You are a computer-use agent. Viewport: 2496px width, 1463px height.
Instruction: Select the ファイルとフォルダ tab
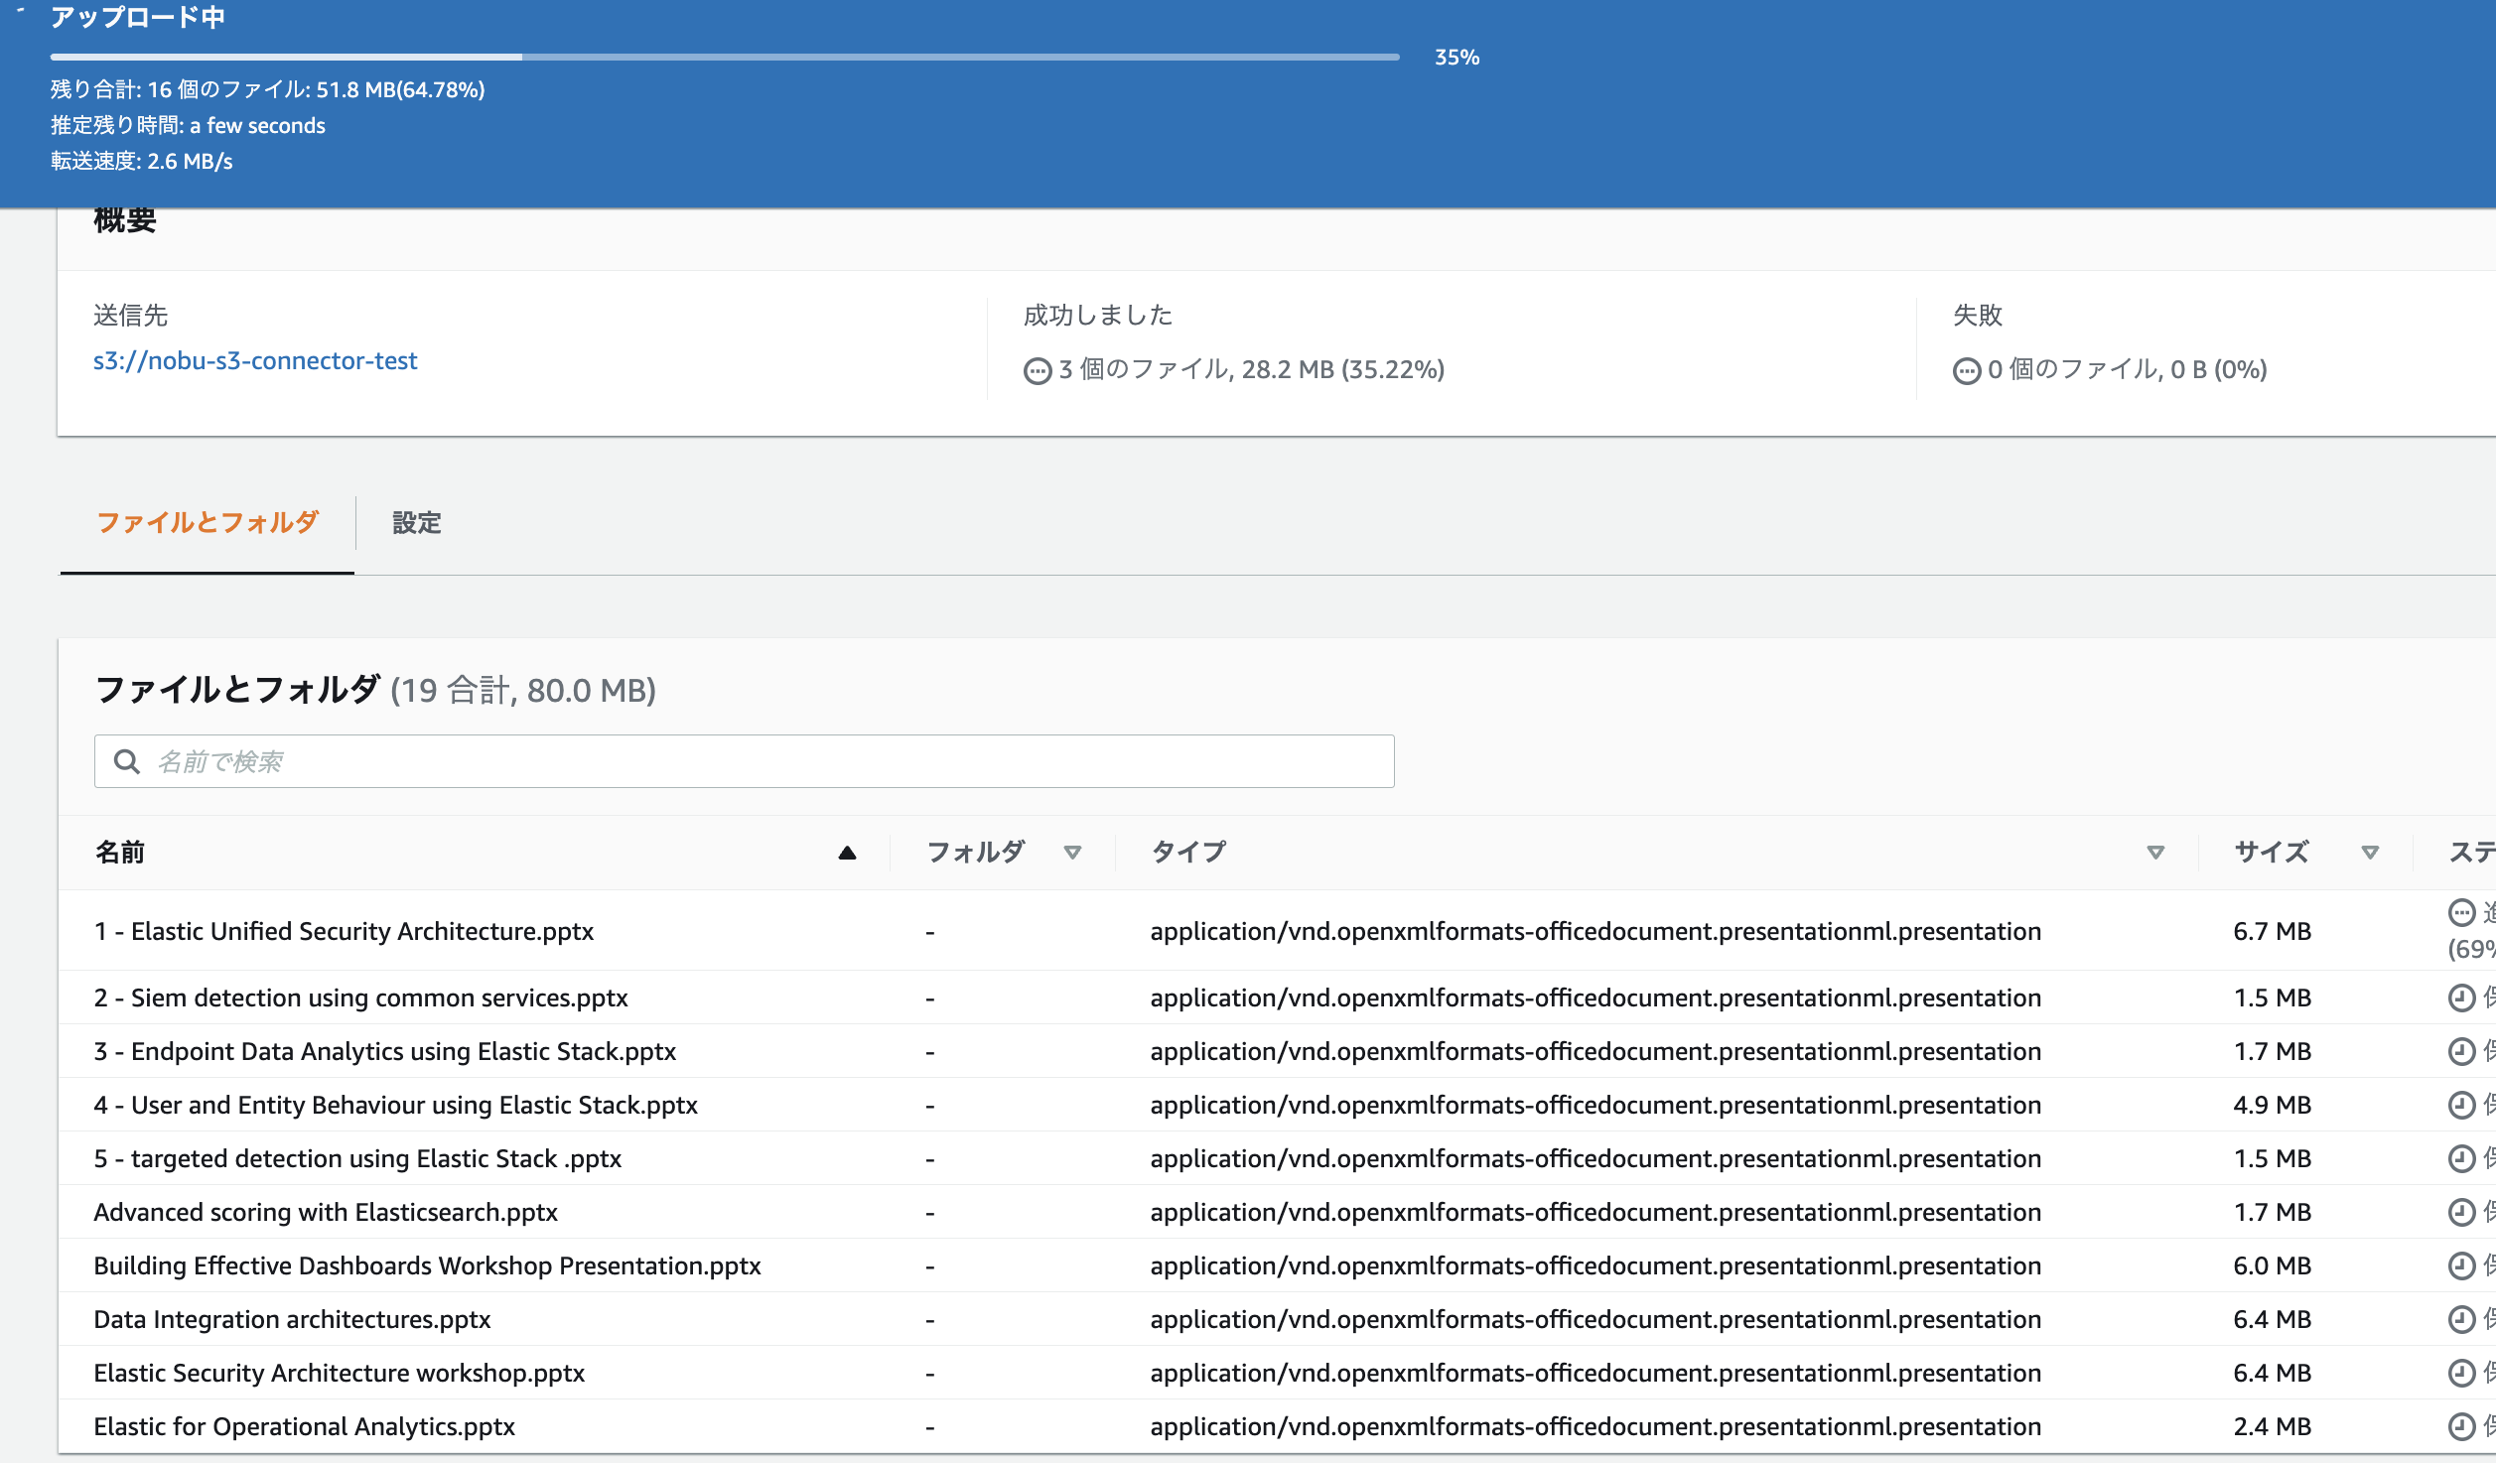click(x=208, y=523)
